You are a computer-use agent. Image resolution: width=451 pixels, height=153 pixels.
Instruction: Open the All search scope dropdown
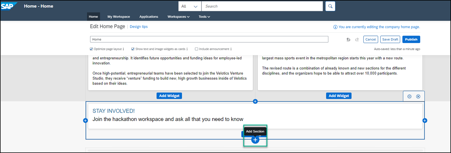(190, 6)
